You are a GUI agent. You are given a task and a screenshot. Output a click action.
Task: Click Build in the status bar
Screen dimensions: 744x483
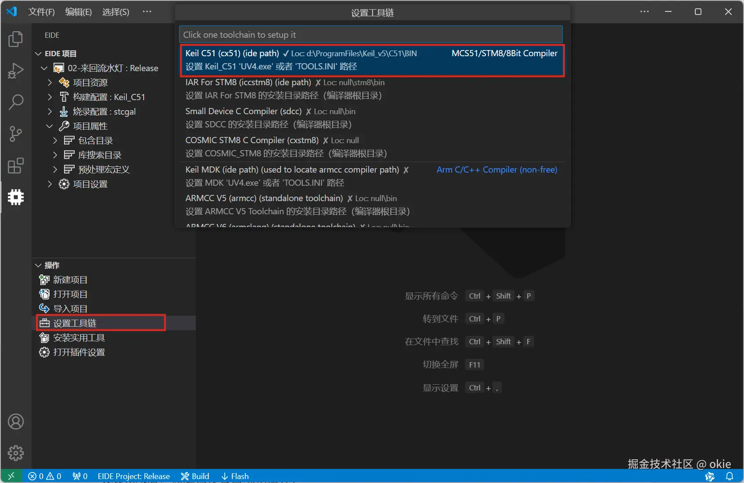pyautogui.click(x=195, y=476)
